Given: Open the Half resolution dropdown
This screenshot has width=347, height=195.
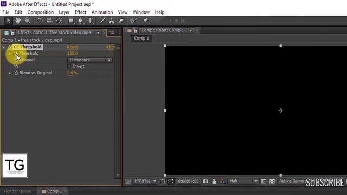Looking at the screenshot, I should (243, 181).
